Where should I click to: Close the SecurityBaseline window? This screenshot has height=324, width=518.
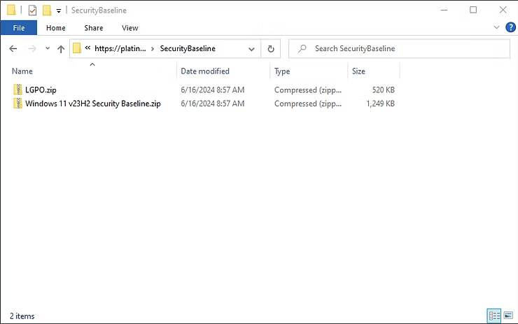(x=503, y=10)
